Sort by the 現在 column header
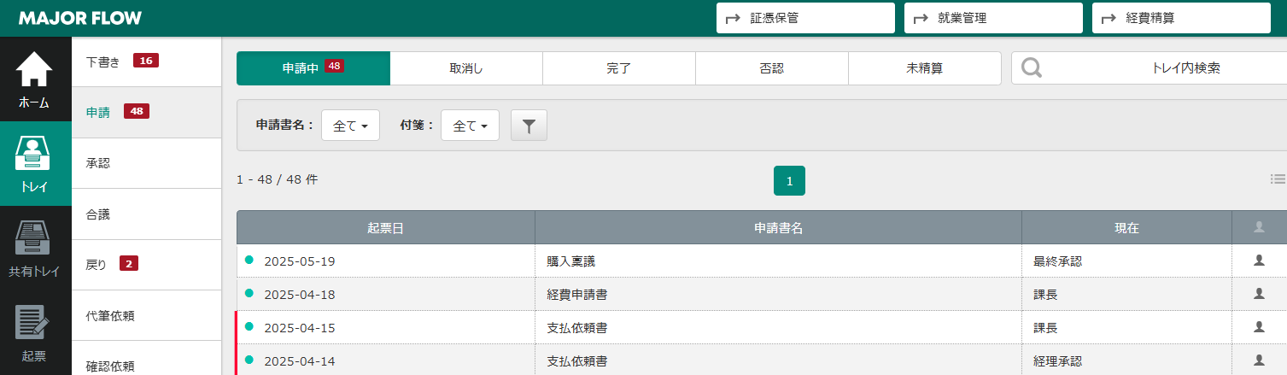 click(x=1126, y=228)
